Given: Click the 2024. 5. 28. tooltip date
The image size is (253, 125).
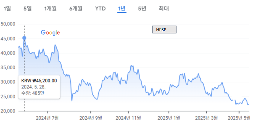Looking at the screenshot, I should (x=34, y=87).
